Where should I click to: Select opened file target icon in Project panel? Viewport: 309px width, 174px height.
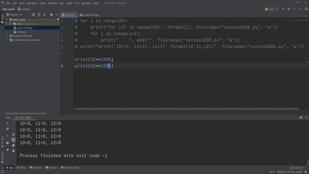pos(33,15)
